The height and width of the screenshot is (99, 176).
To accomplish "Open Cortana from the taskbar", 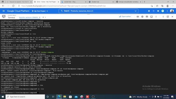I will [48, 97].
